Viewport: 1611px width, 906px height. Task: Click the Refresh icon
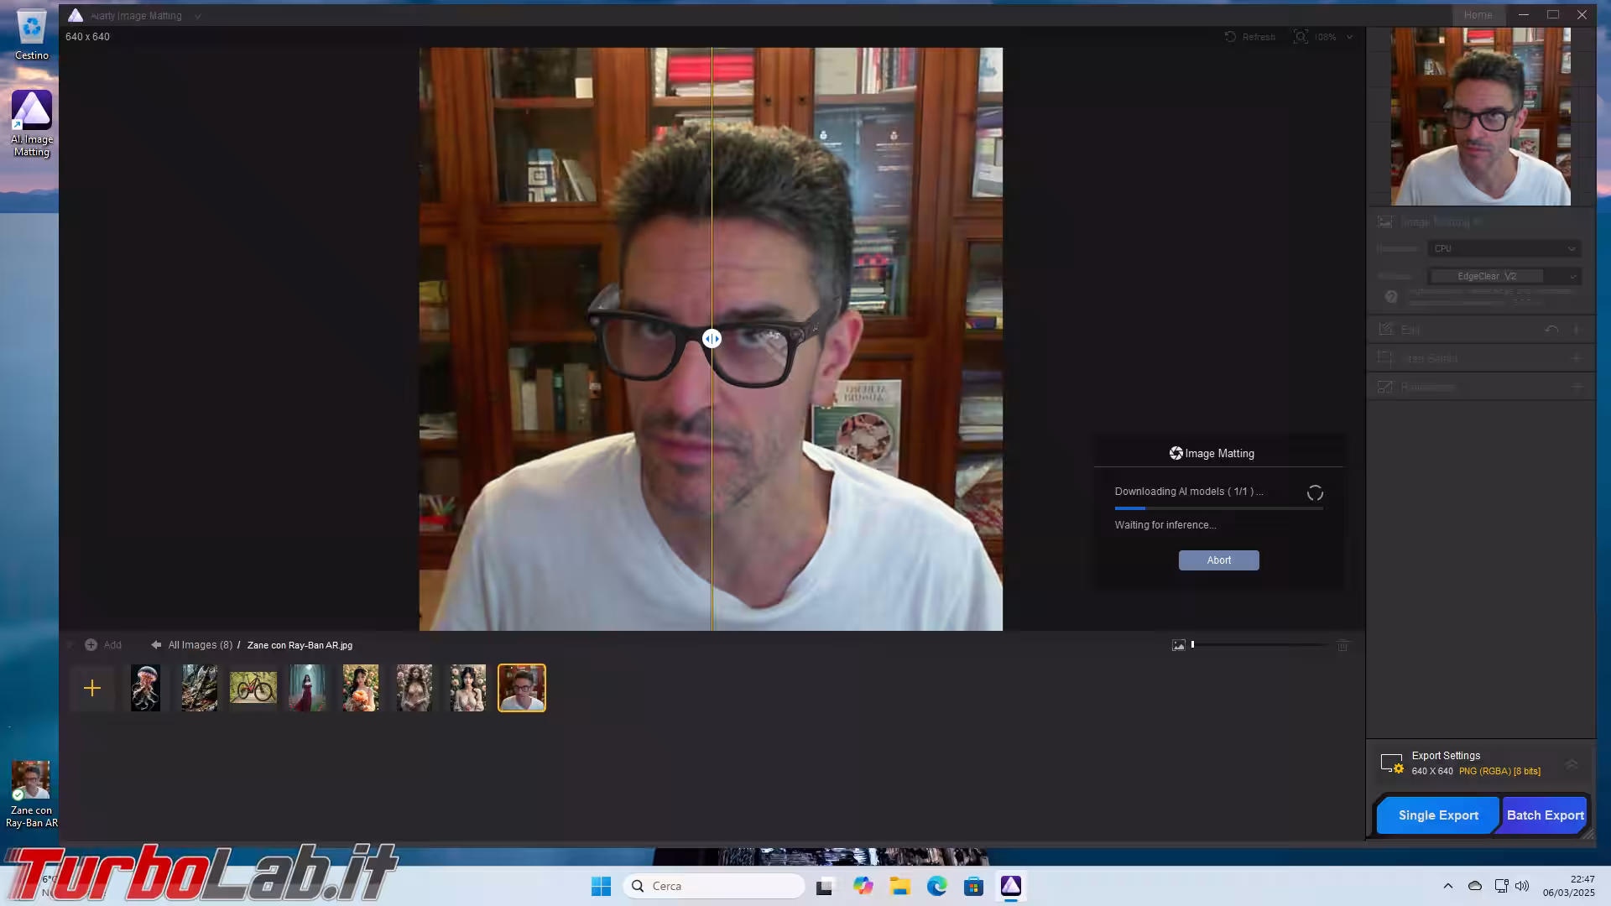[1230, 37]
